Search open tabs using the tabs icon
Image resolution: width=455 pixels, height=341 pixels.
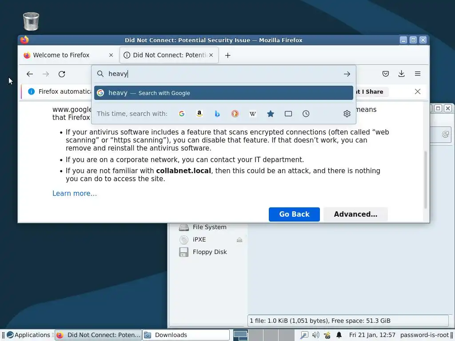pyautogui.click(x=288, y=114)
